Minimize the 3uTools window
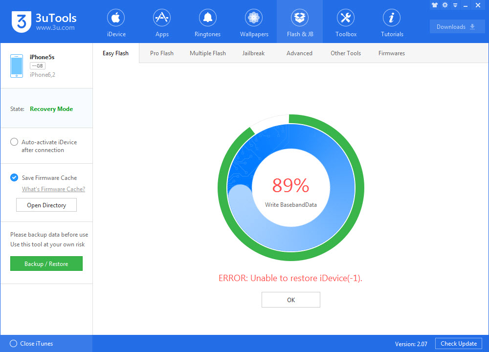 [466, 5]
